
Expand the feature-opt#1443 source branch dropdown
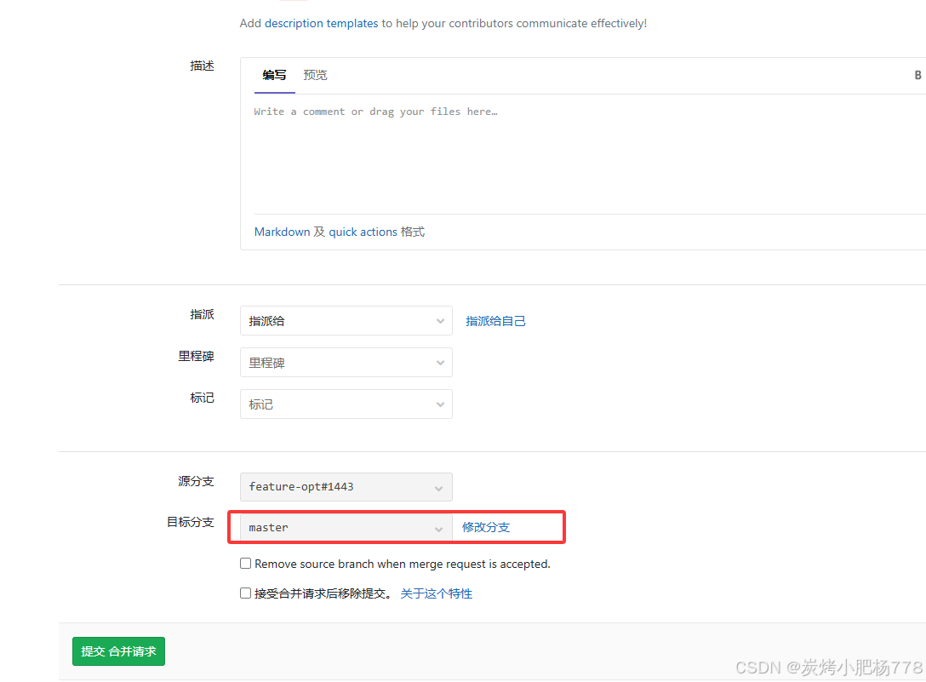(x=346, y=487)
